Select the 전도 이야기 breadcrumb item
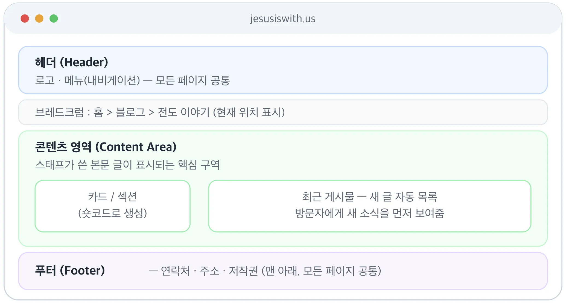This screenshot has height=304, width=566. [x=183, y=112]
